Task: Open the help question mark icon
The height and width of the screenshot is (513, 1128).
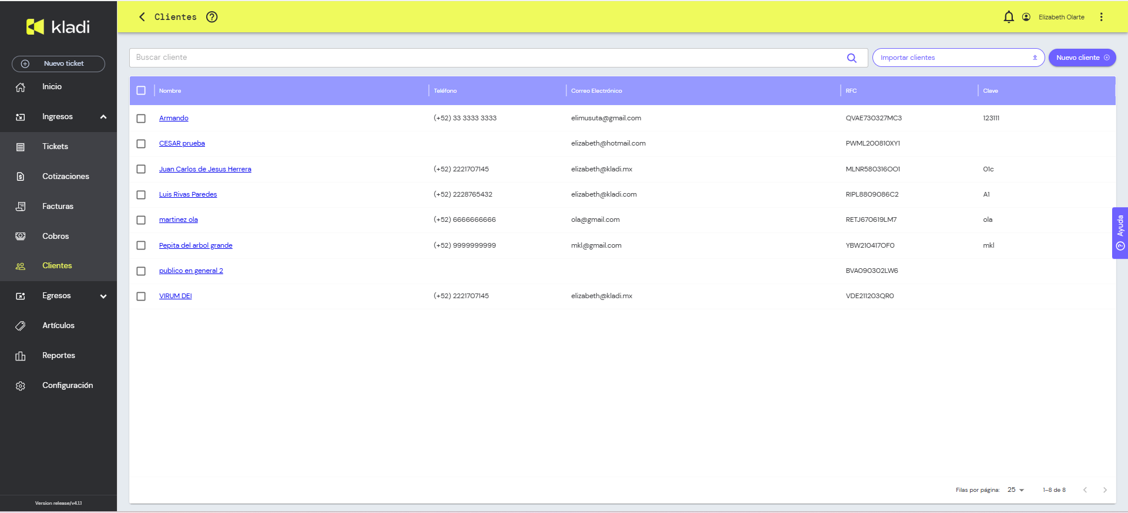Action: point(212,17)
